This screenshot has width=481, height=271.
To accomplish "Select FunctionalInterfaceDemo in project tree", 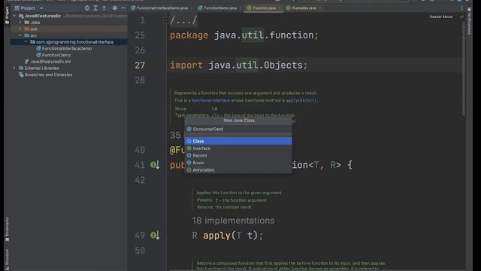I will click(x=67, y=48).
